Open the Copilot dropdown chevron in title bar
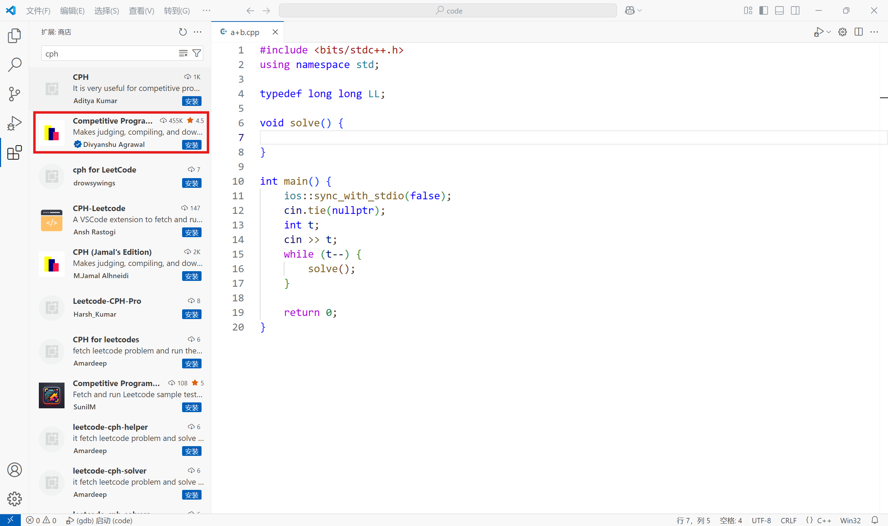888x526 pixels. click(x=639, y=11)
